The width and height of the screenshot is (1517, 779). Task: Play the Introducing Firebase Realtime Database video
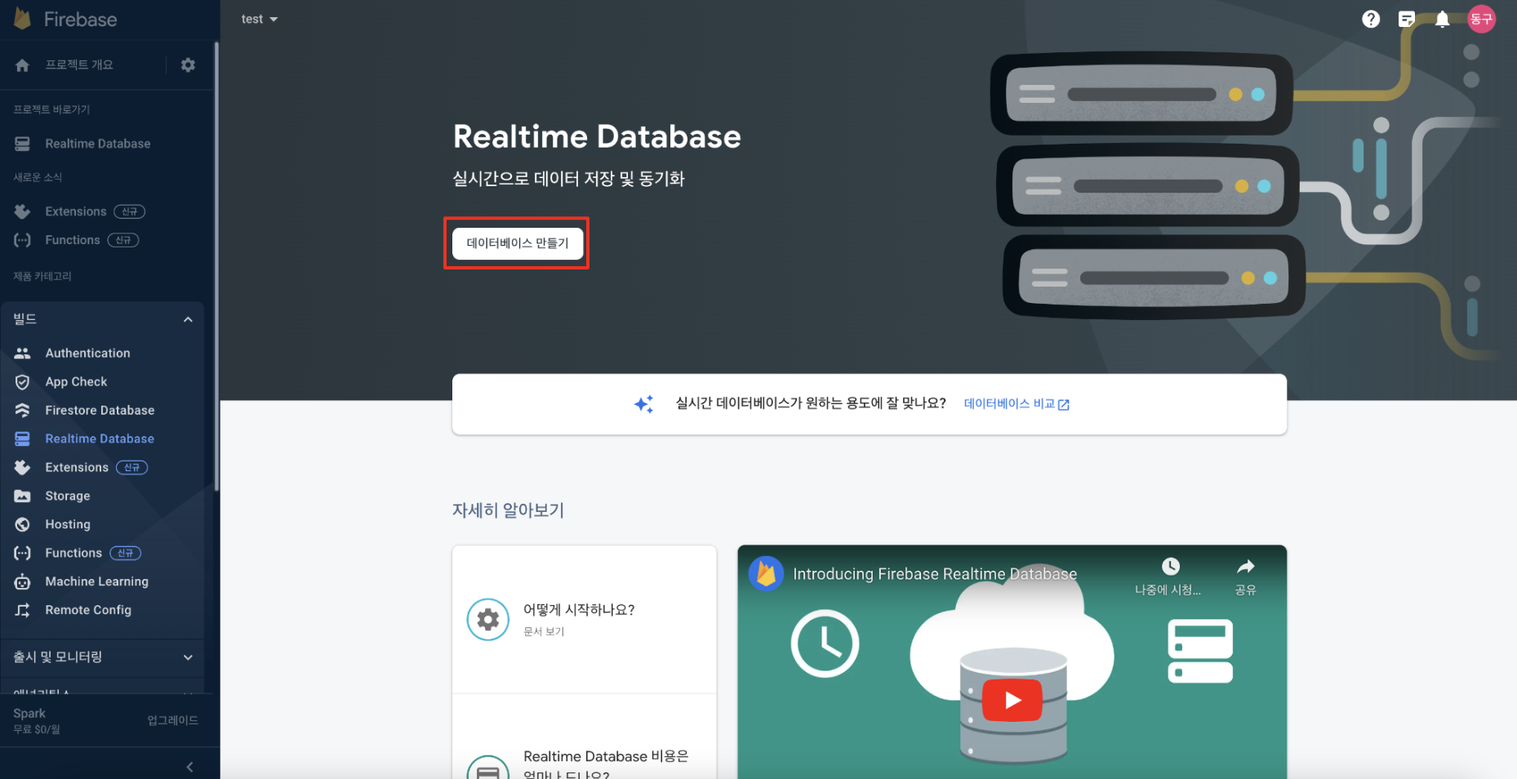pos(1012,700)
